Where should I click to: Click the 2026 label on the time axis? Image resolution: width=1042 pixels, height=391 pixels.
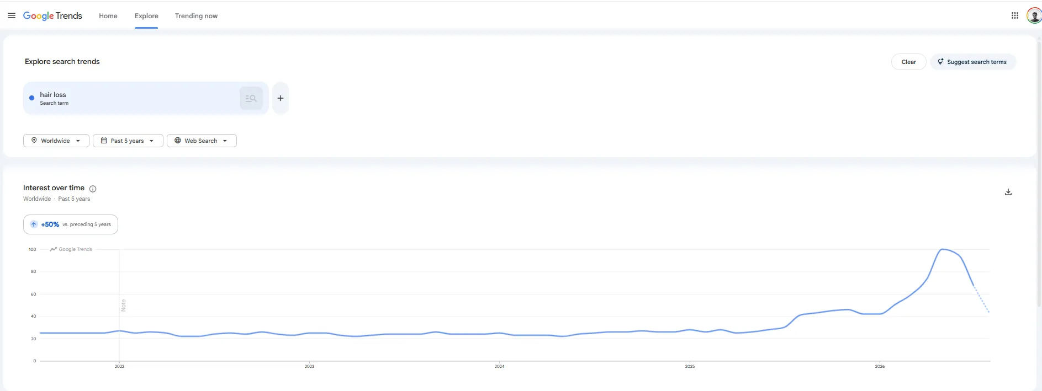(x=880, y=366)
